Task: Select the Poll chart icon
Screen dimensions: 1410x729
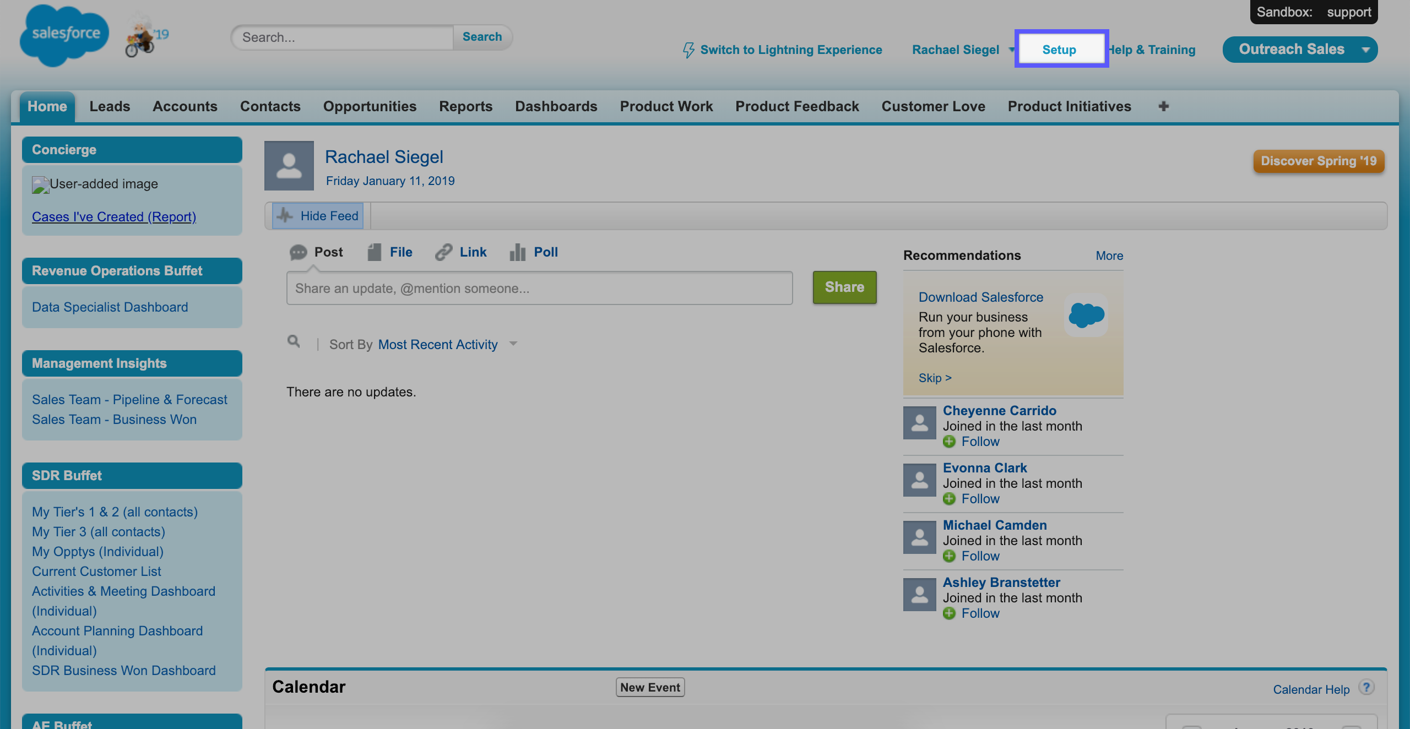Action: point(517,252)
